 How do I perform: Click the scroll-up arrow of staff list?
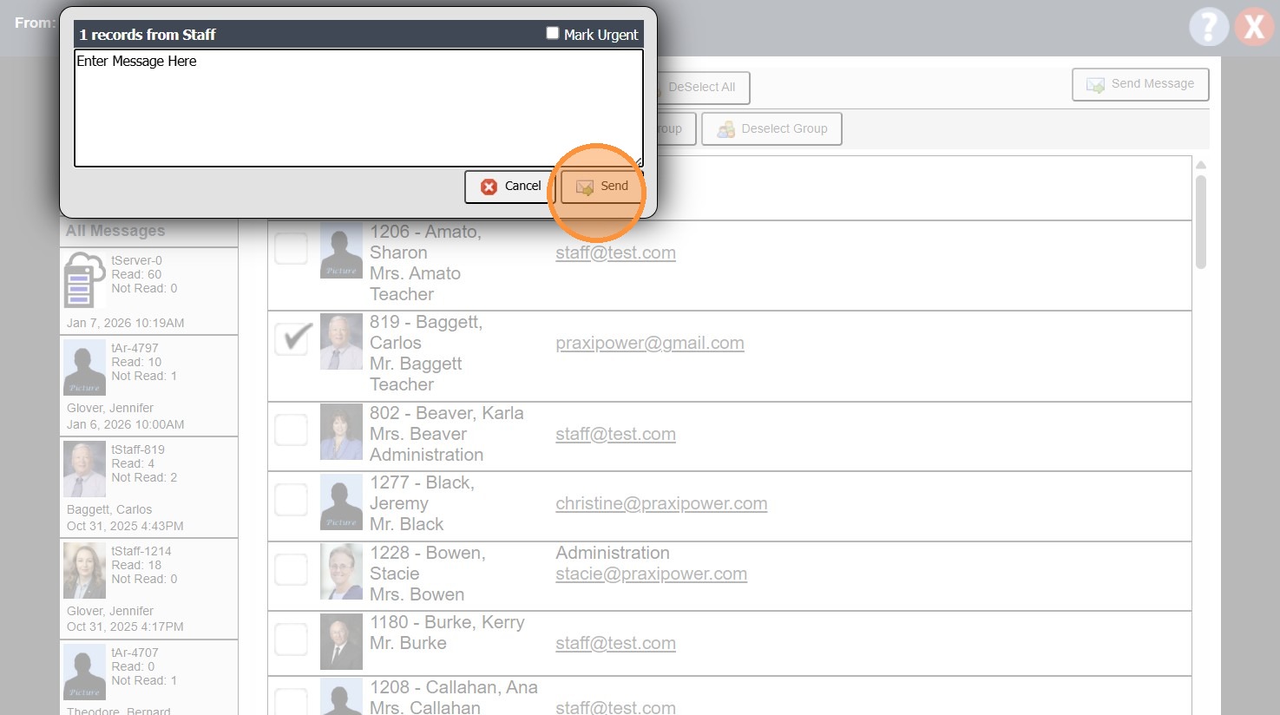(1201, 165)
